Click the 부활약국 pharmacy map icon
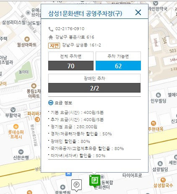The width and height of the screenshot is (177, 194). 13,110
